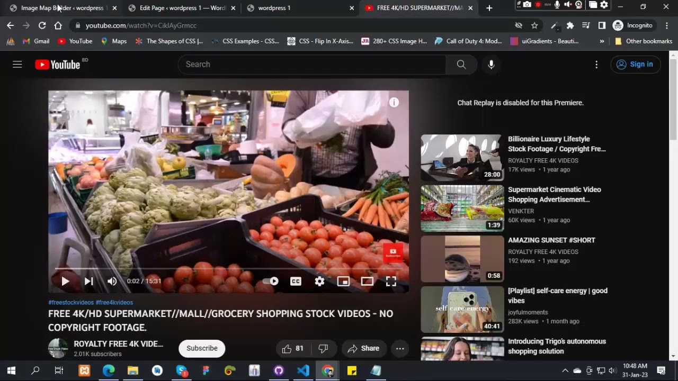Open Chrome extensions puzzle icon
Viewport: 678px width, 381px height.
570,25
